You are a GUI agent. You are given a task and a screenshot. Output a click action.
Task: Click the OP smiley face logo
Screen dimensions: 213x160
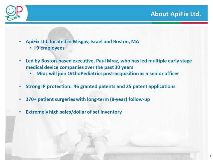tap(13, 13)
